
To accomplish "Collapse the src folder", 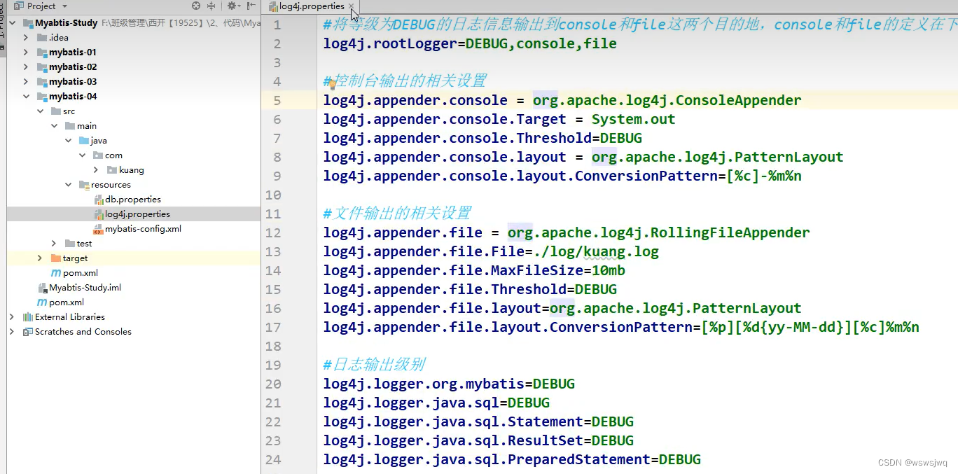I will tap(40, 111).
